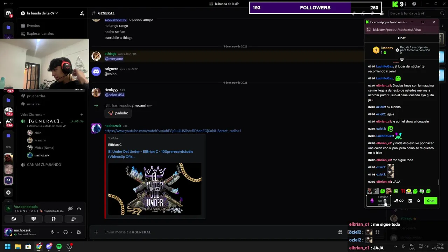Open Explorar canales
The height and width of the screenshot is (252, 448).
point(40,34)
